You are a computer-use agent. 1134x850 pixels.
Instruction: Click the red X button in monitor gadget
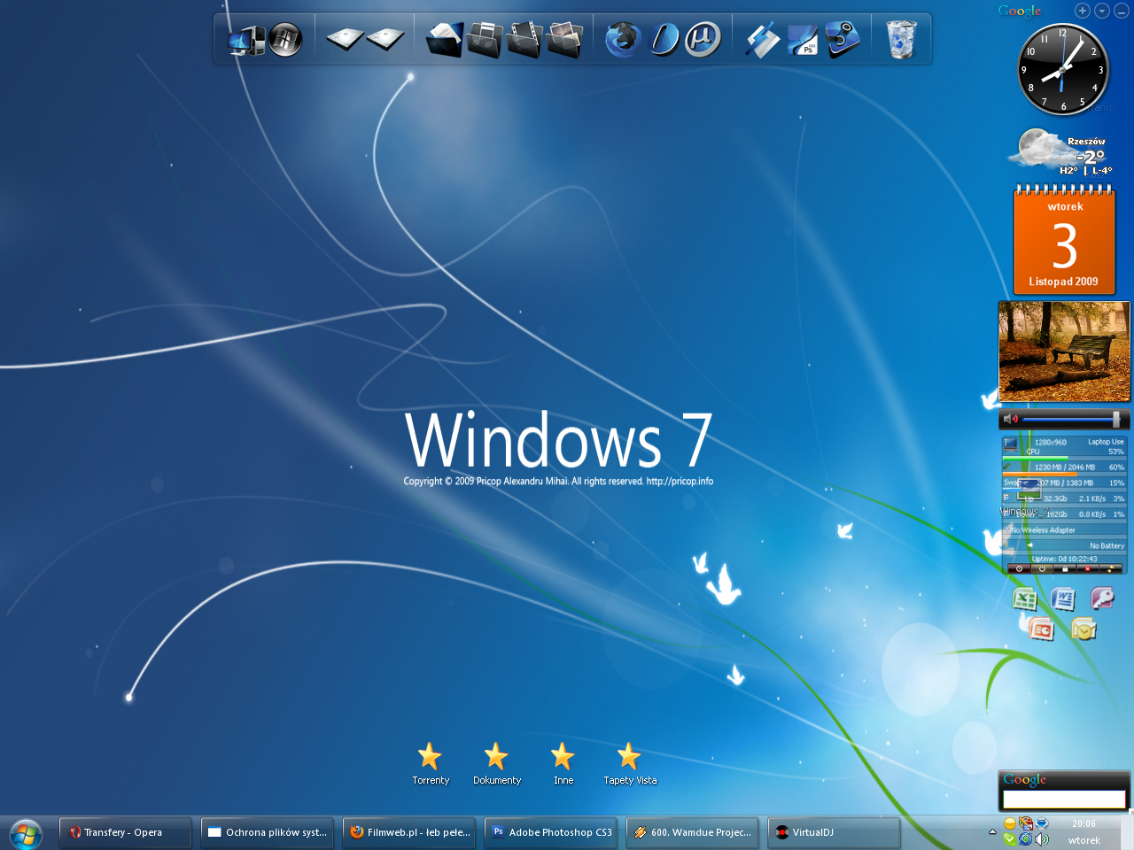tap(1088, 568)
